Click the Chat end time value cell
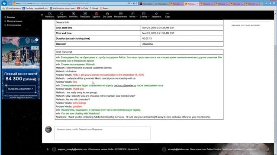The width and height of the screenshot is (277, 155). (182, 33)
